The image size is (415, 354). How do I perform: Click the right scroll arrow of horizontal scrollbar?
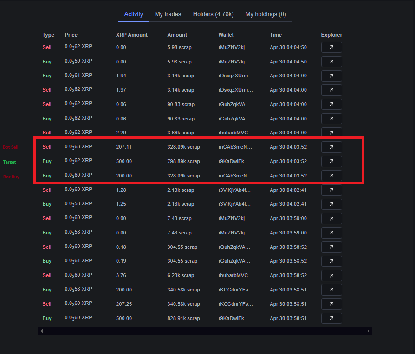point(369,331)
